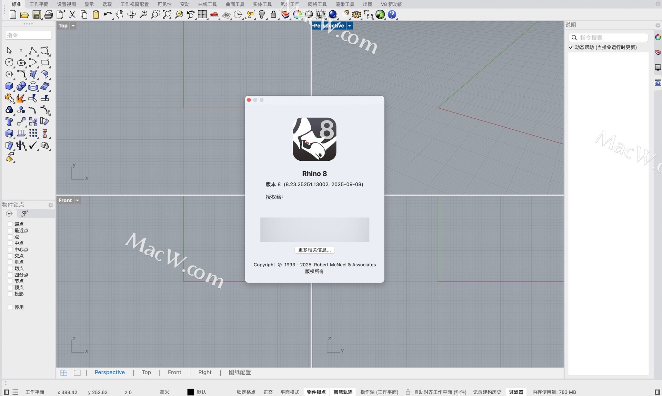Open the 图纸配置 tab at bottom
Screen dimensions: 662x396
click(240, 373)
